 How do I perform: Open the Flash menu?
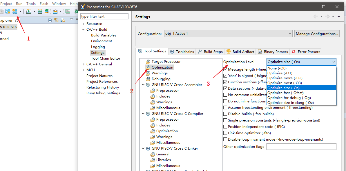(44, 4)
